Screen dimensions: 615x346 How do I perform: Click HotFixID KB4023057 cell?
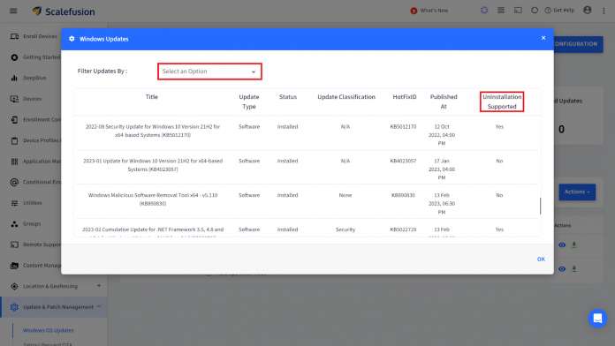click(403, 161)
